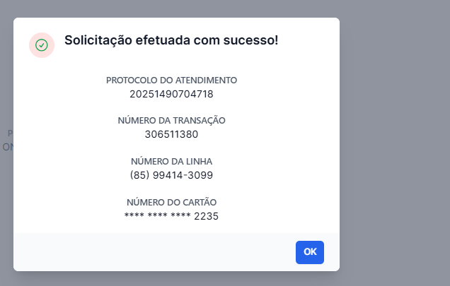Select phone number (85) 99414-3099
Viewport: 450px width, 286px height.
pyautogui.click(x=171, y=174)
